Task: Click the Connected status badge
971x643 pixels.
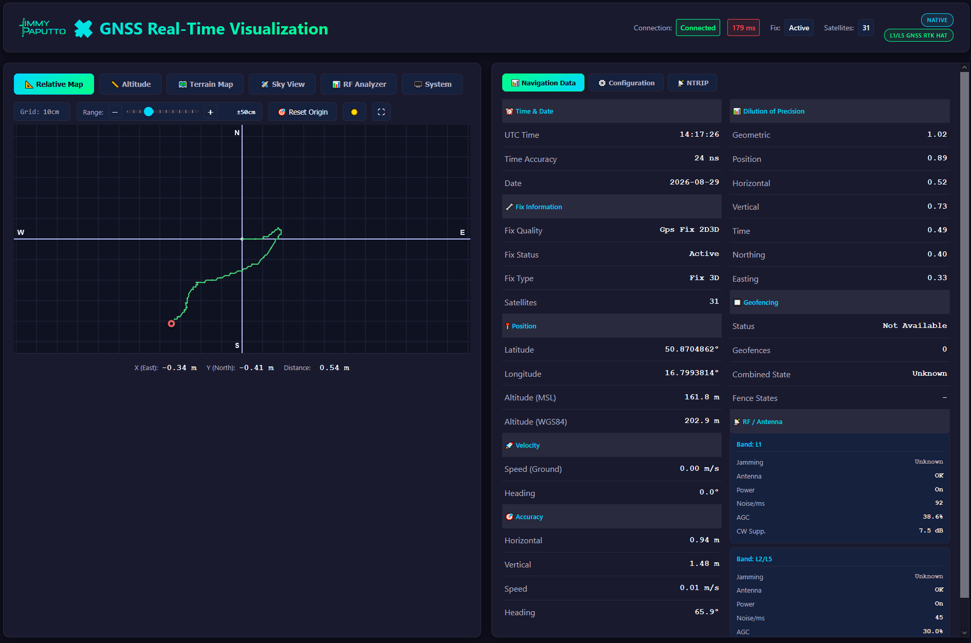Action: 698,28
